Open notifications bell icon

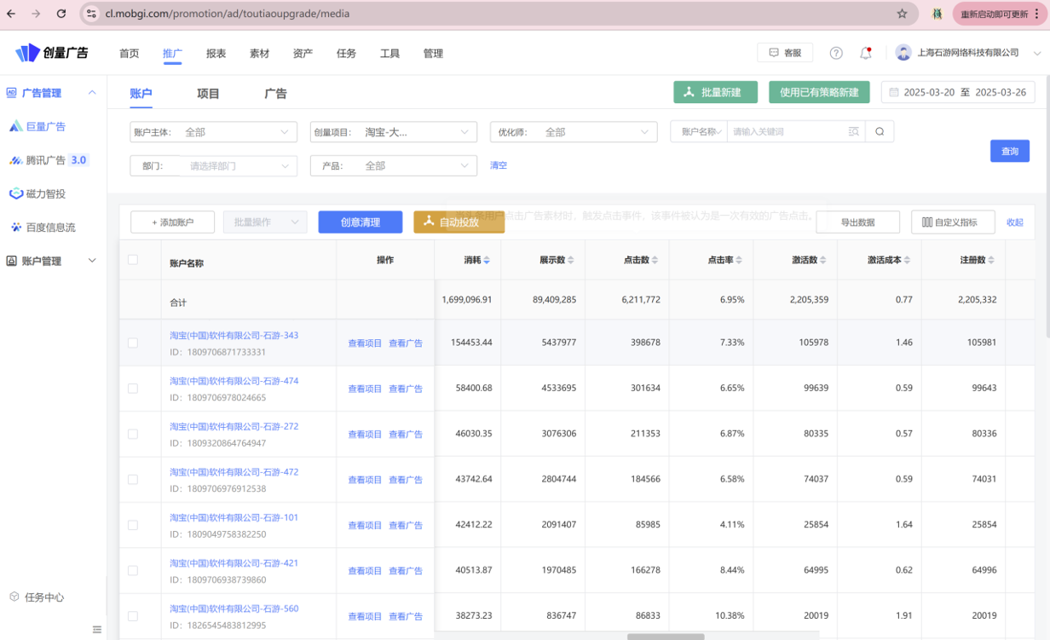click(866, 53)
